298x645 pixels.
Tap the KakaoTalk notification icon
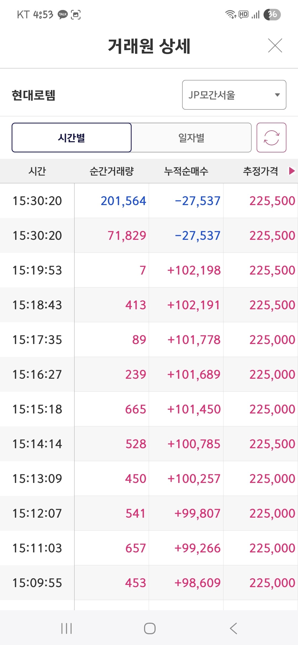click(x=63, y=14)
